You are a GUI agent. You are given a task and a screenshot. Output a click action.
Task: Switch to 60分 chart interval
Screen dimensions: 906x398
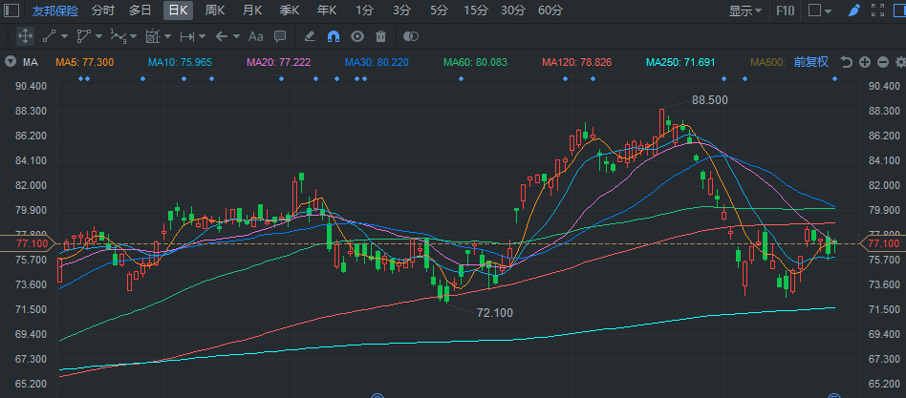(x=550, y=10)
